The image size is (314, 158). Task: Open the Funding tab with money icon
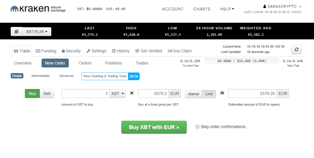click(x=46, y=51)
